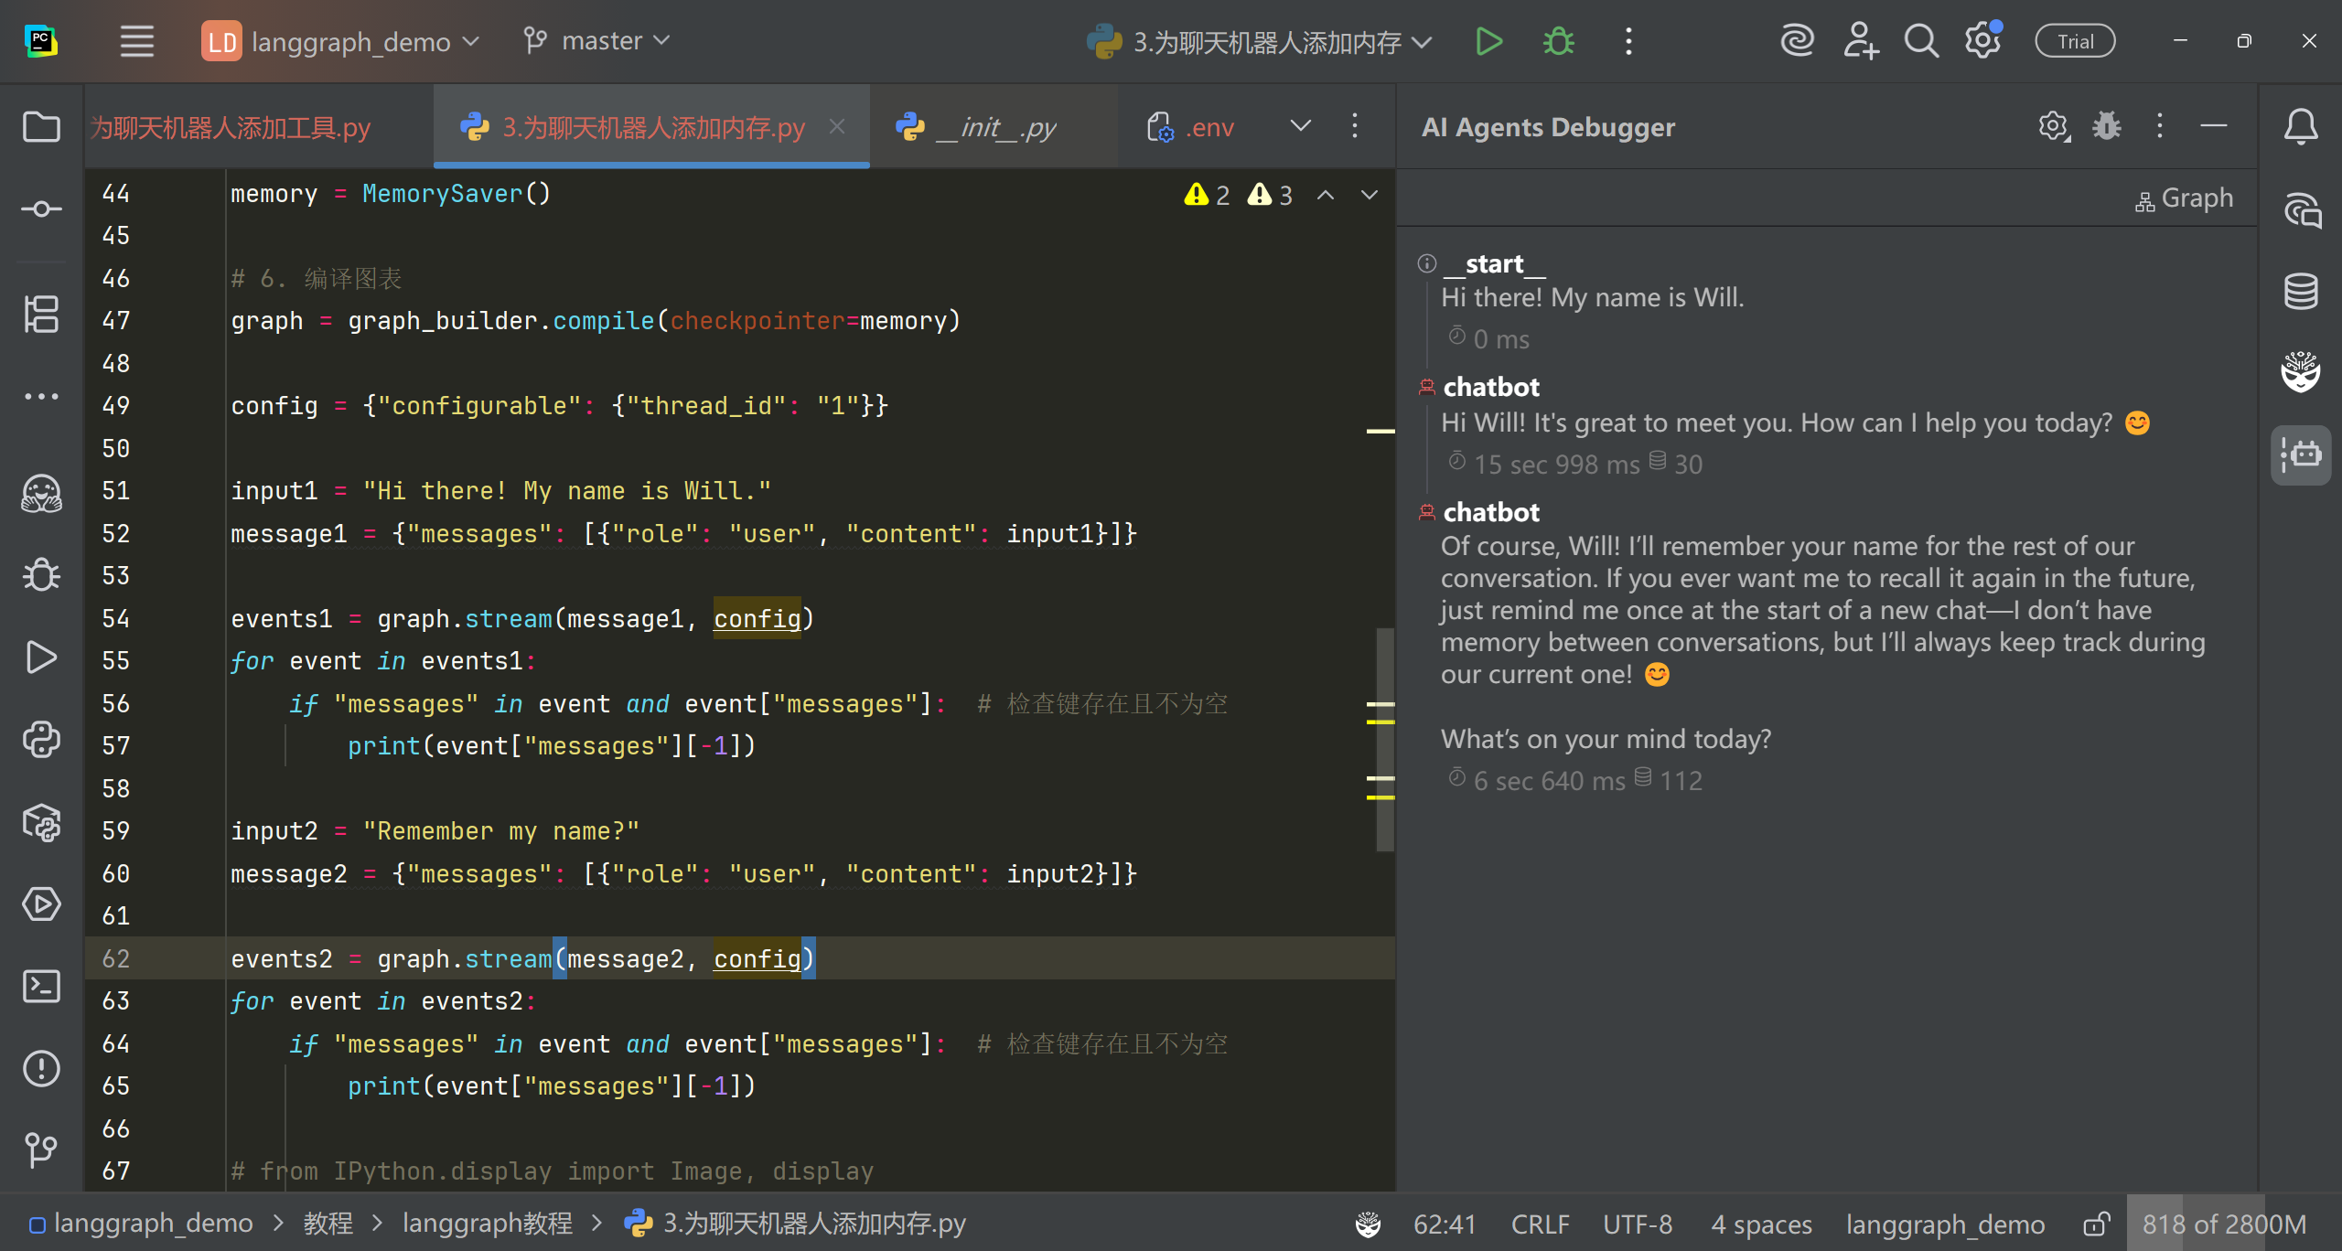
Task: Toggle the AI Agents Debugger tool window
Action: (2300, 454)
